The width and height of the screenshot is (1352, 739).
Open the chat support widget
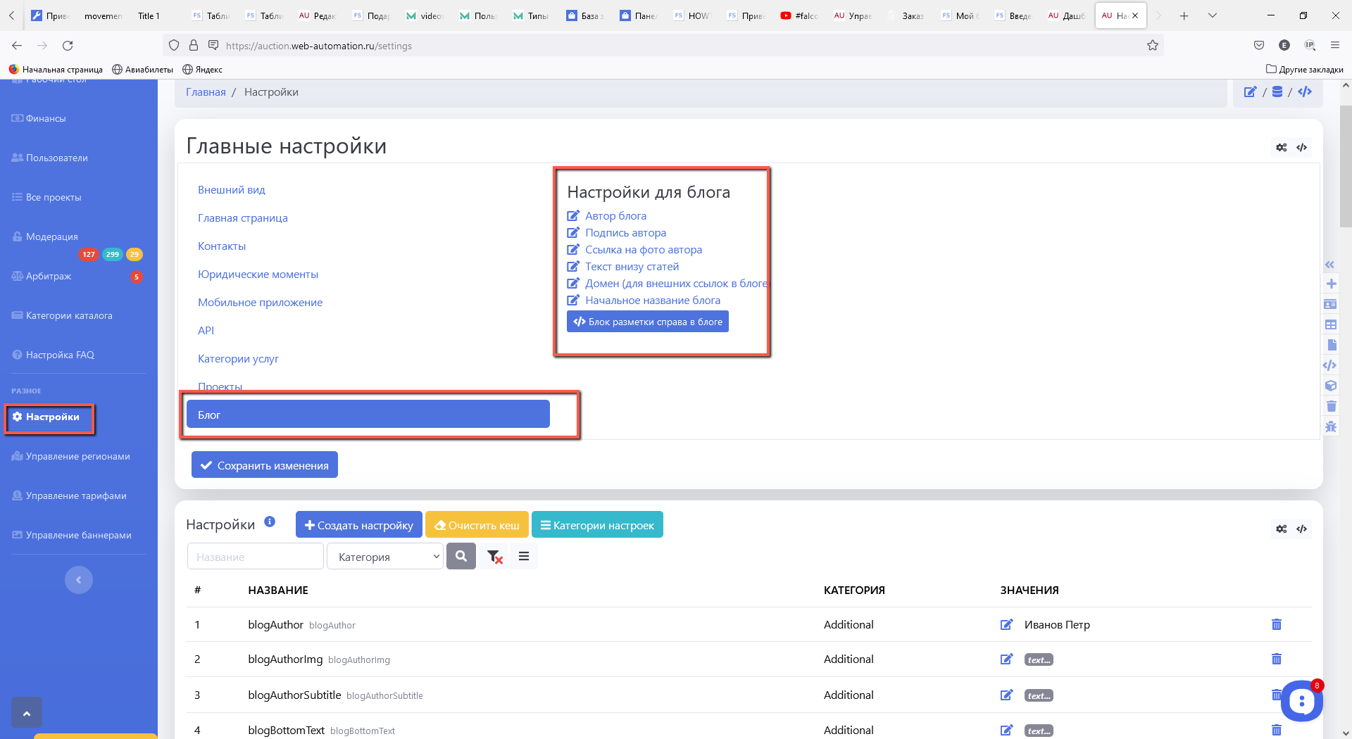[1301, 701]
